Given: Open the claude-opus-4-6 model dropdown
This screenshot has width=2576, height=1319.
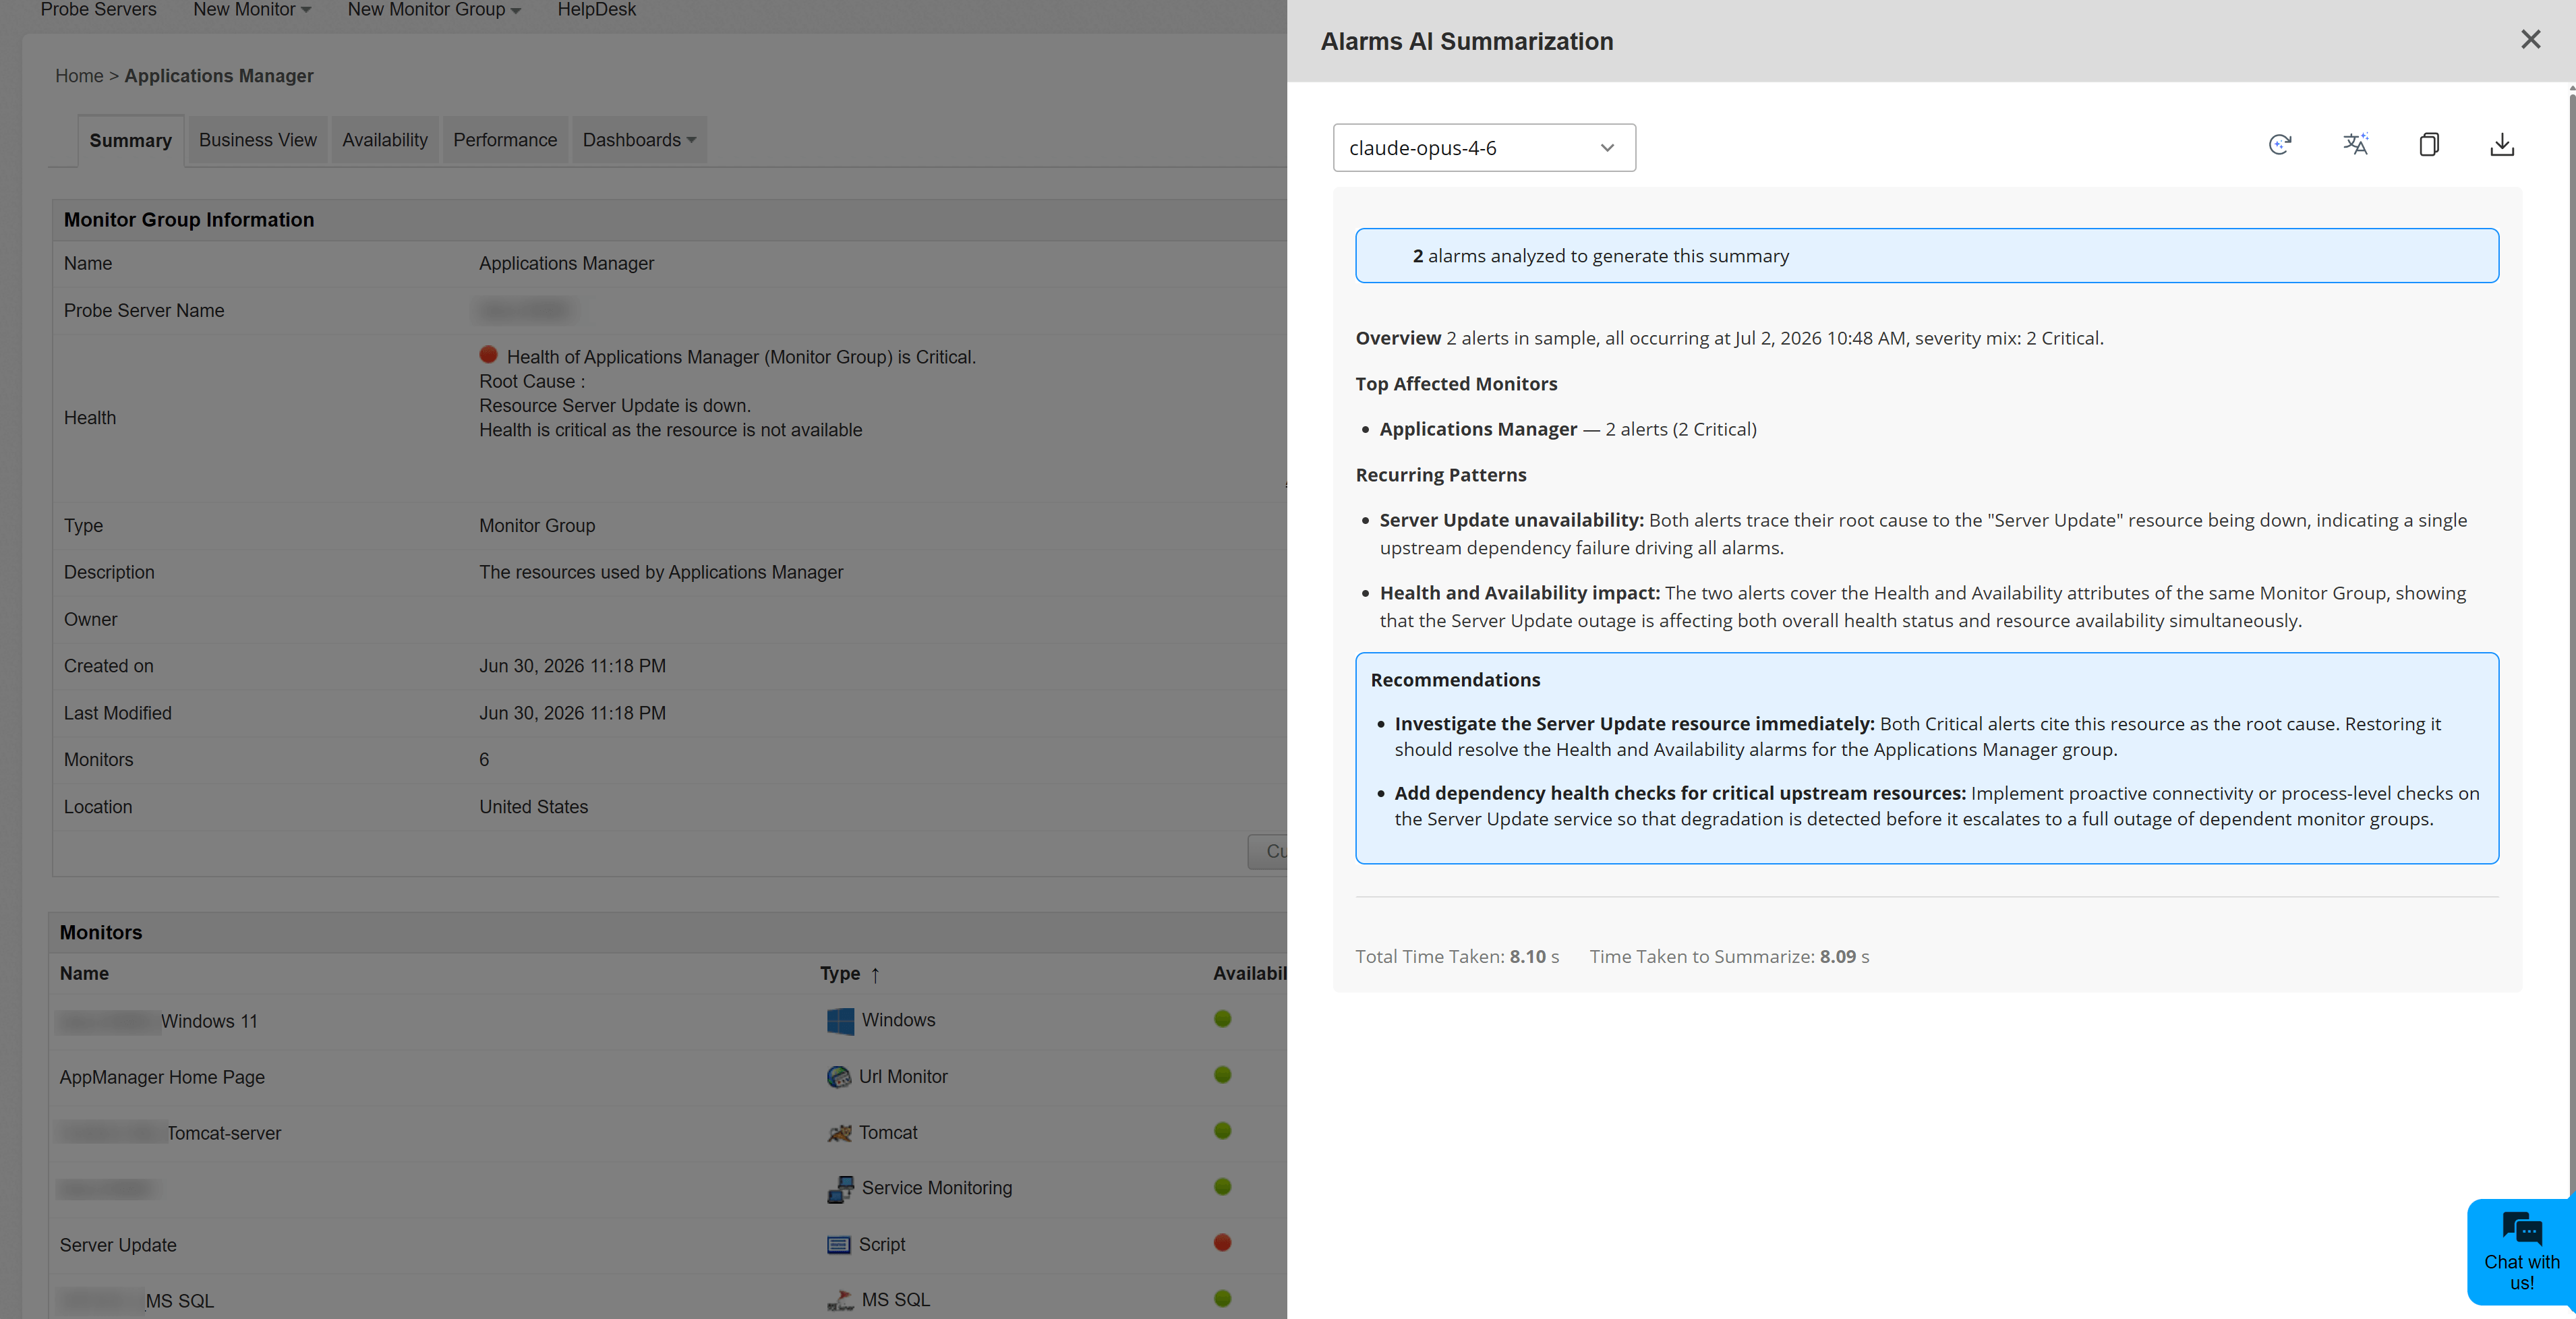Looking at the screenshot, I should coord(1484,148).
